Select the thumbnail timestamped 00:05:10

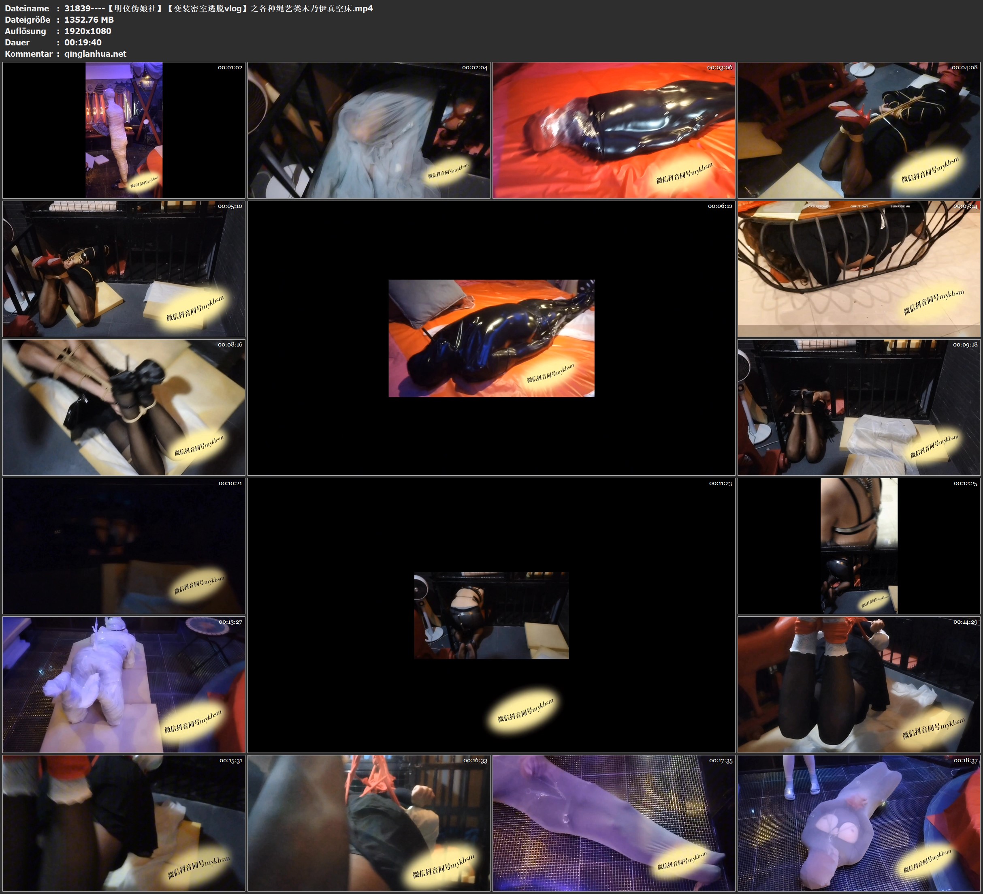tap(124, 269)
